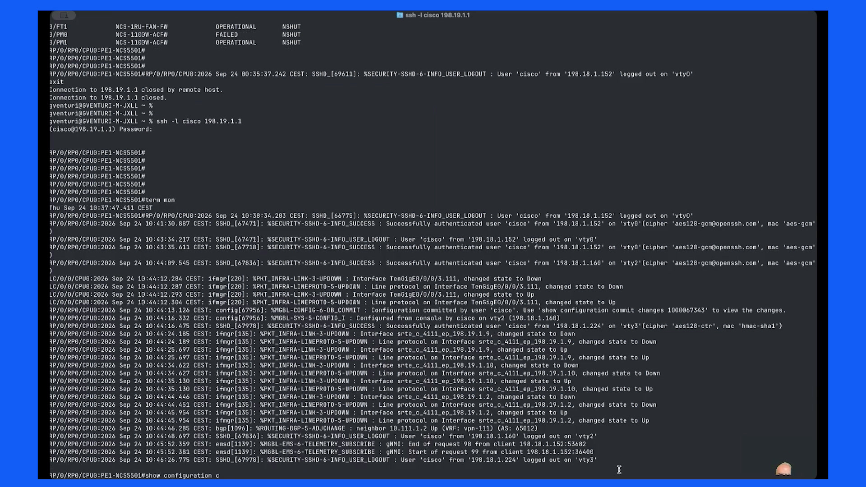Click the last log line, vty3 user logout
The image size is (866, 487).
(323, 460)
